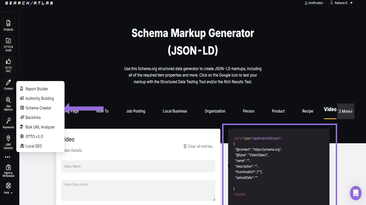The width and height of the screenshot is (366, 205).
Task: Click the trash icon beside Clear all entries
Action: 185,146
